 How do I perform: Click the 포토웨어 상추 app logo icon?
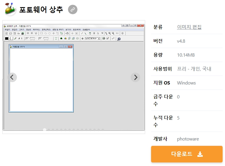click(10, 9)
